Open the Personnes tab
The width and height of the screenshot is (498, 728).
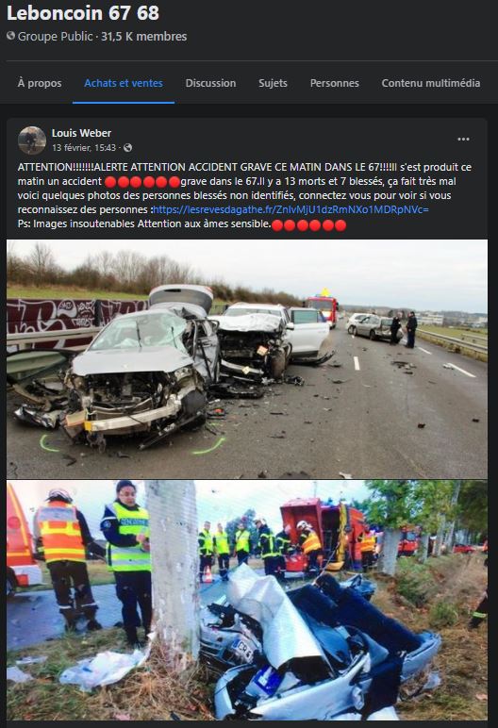[x=335, y=83]
